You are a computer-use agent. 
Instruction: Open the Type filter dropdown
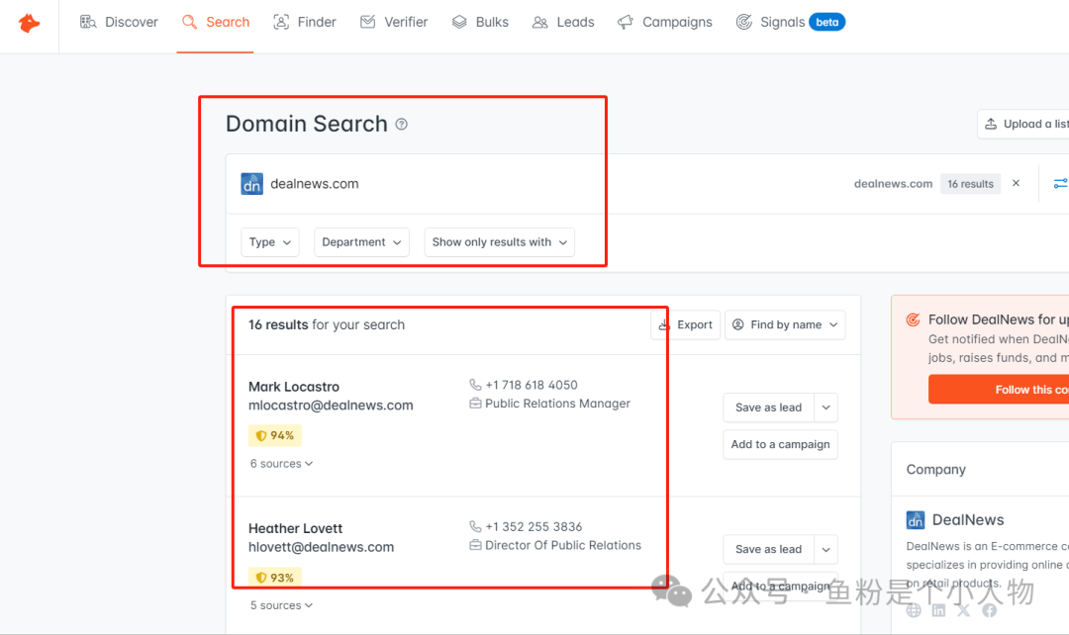(x=269, y=242)
